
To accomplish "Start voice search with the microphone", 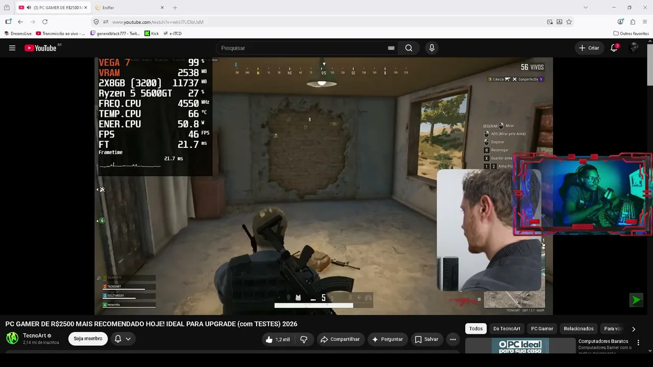I will 432,48.
